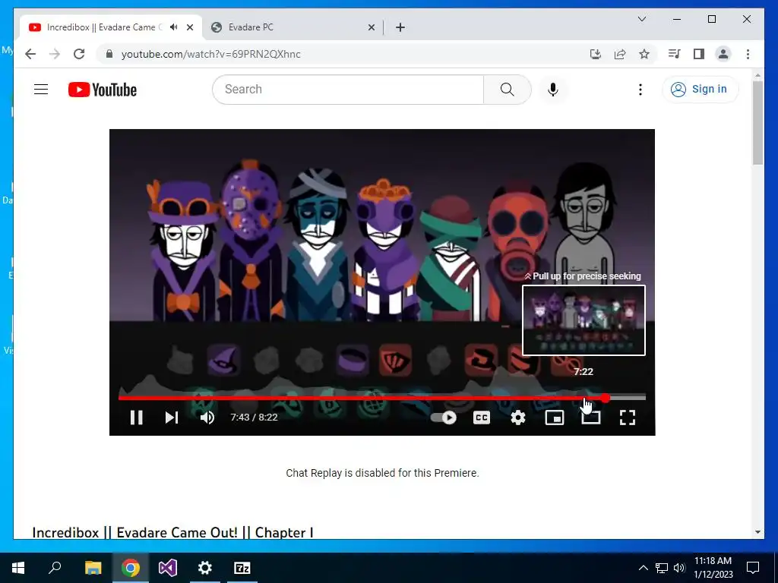Install app icon in address bar
This screenshot has height=583, width=778.
[x=596, y=54]
